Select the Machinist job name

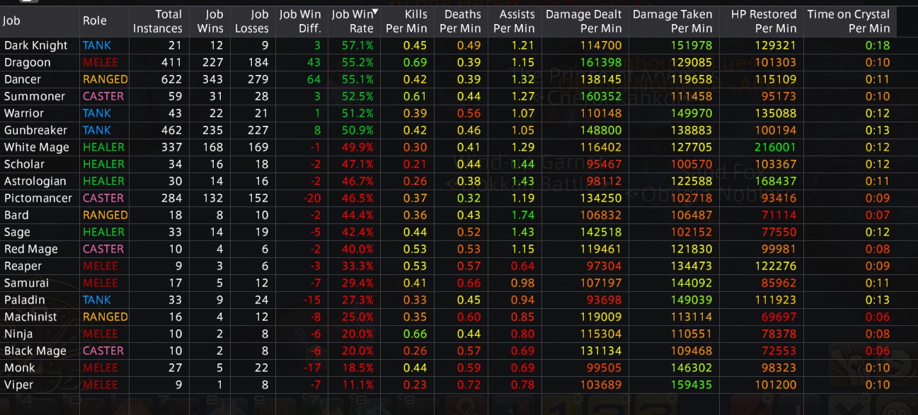pyautogui.click(x=30, y=317)
